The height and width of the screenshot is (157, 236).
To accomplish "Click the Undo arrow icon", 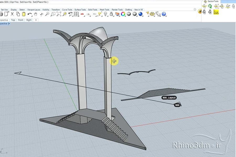I will [30, 14].
